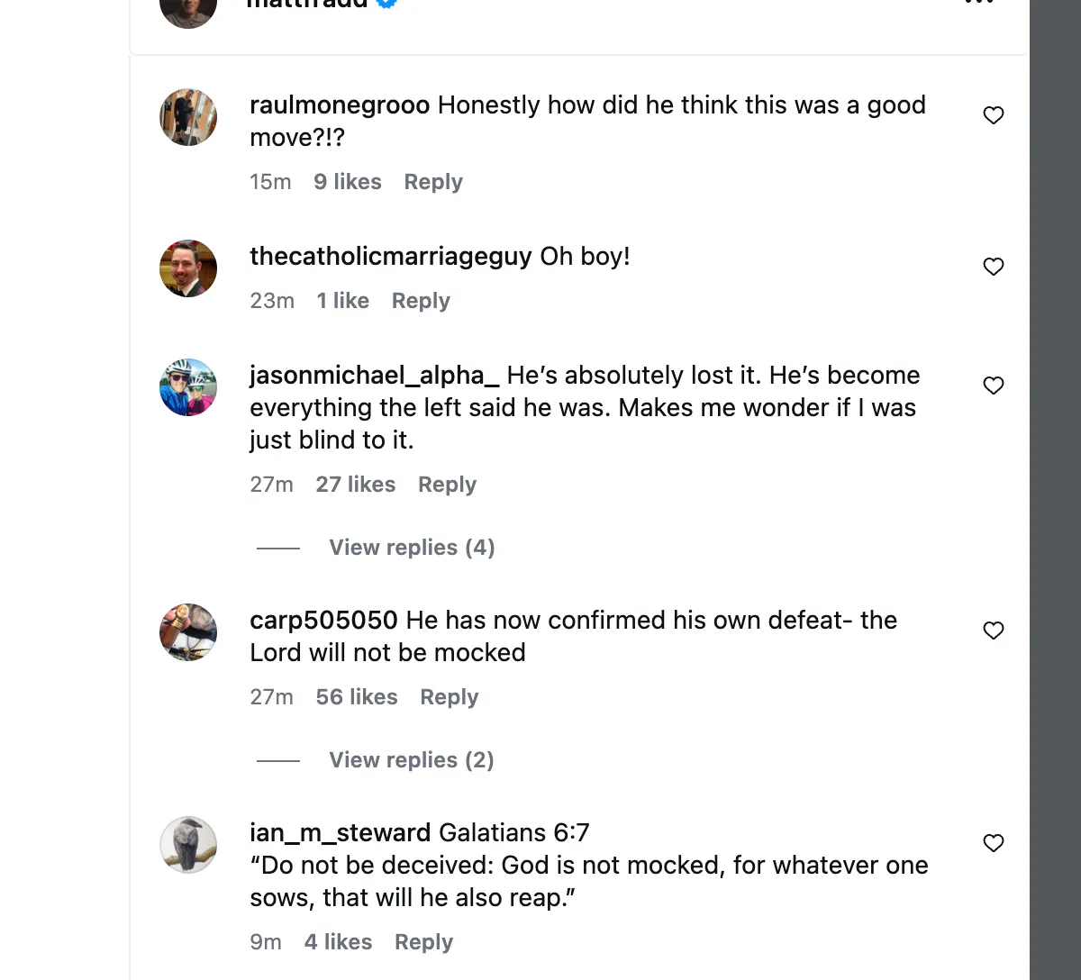View who liked carp505050's comment (56 likes)

pos(356,697)
